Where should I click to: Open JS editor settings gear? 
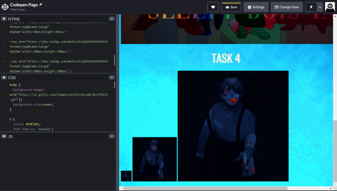pyautogui.click(x=4, y=136)
